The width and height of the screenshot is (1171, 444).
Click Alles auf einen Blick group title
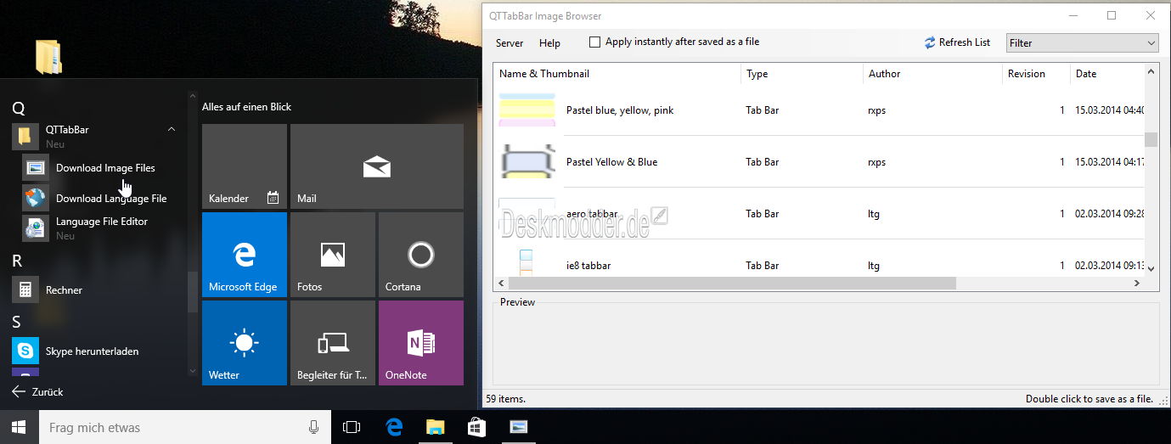pos(246,107)
